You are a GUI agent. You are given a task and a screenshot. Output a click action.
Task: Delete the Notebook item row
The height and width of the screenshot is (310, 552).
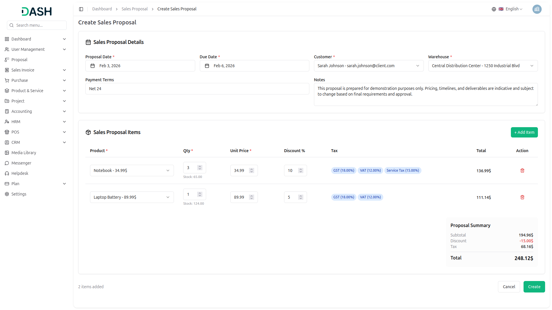click(522, 170)
